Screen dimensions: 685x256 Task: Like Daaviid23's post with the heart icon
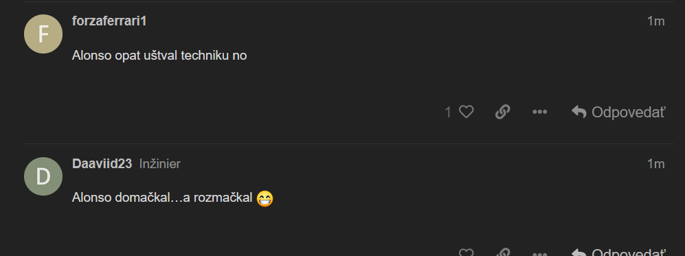coord(466,252)
